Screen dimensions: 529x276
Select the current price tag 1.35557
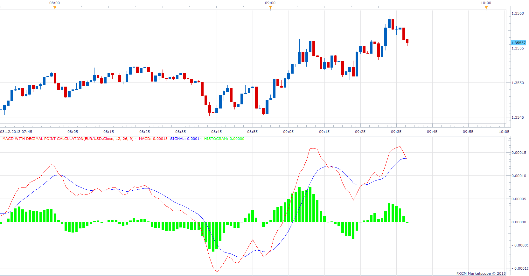[519, 43]
